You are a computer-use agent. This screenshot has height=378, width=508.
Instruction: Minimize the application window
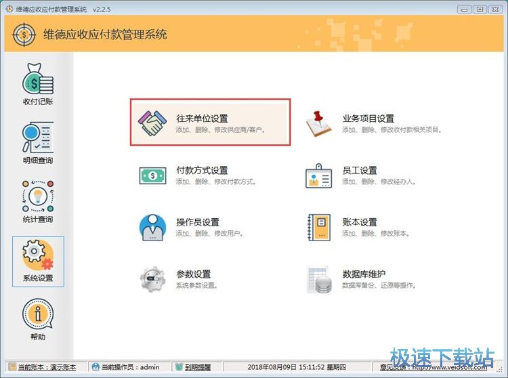pyautogui.click(x=464, y=9)
